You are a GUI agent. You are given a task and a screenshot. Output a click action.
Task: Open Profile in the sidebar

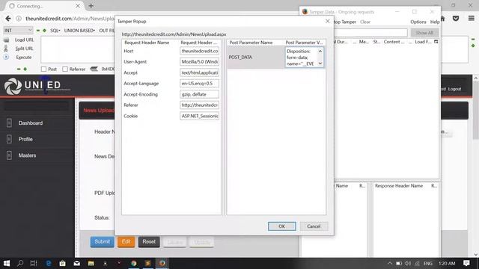(x=25, y=139)
